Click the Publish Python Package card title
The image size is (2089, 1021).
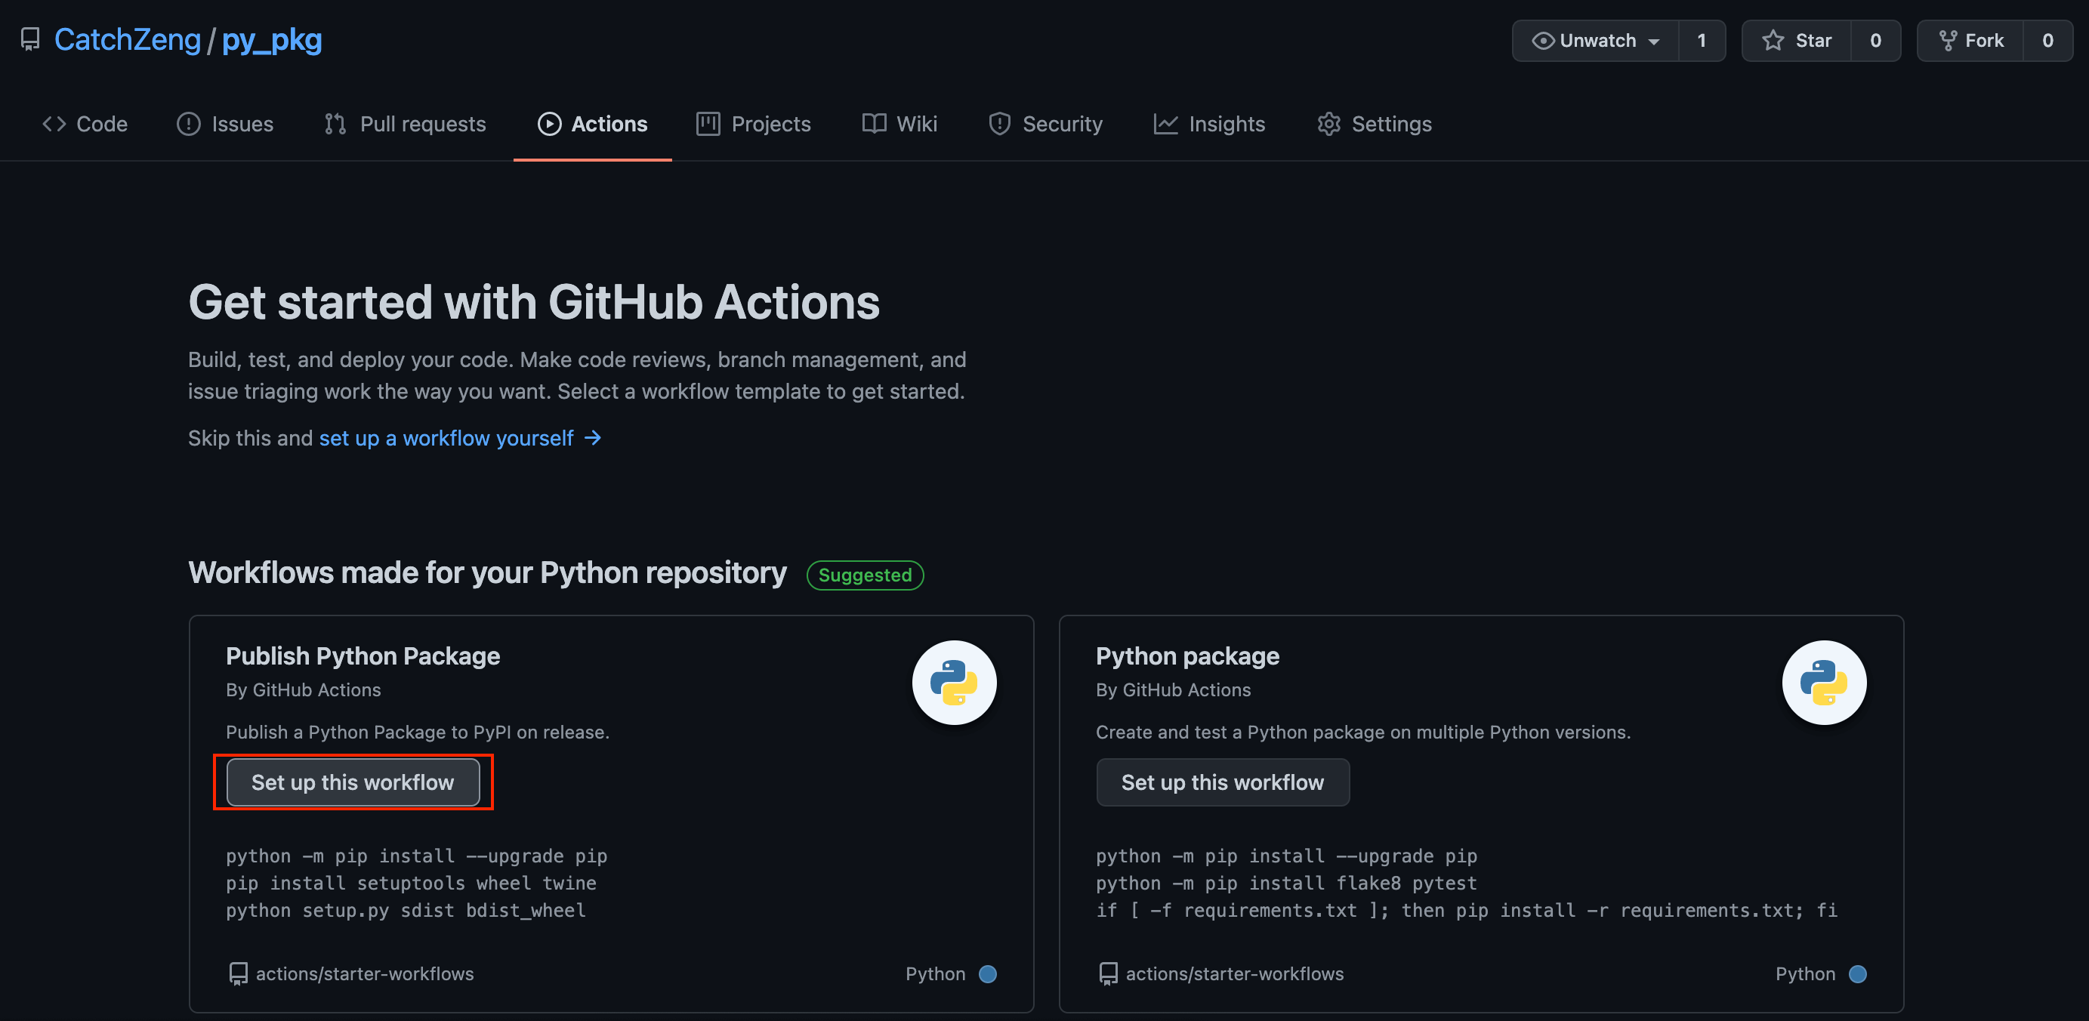(x=363, y=656)
